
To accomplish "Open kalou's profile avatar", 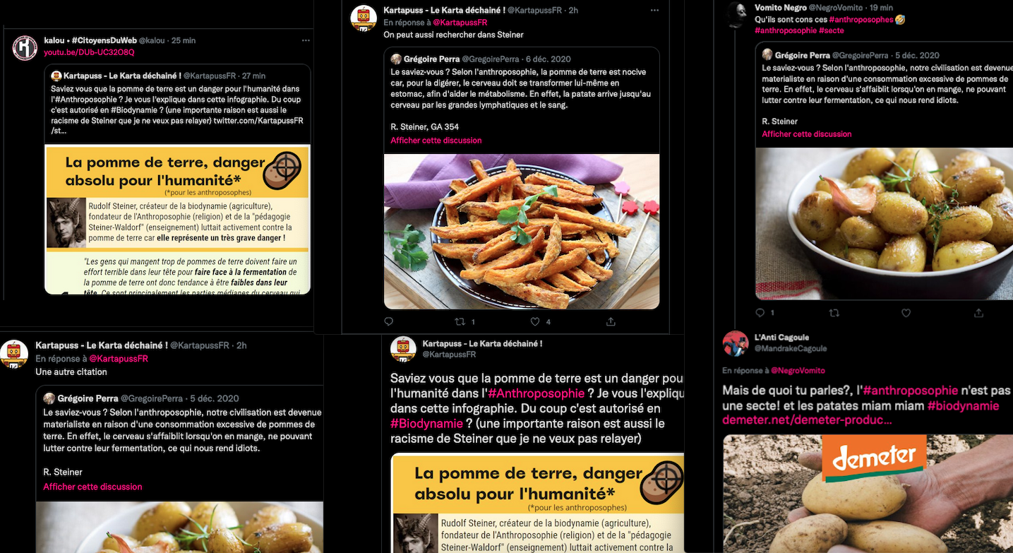I will pyautogui.click(x=25, y=47).
